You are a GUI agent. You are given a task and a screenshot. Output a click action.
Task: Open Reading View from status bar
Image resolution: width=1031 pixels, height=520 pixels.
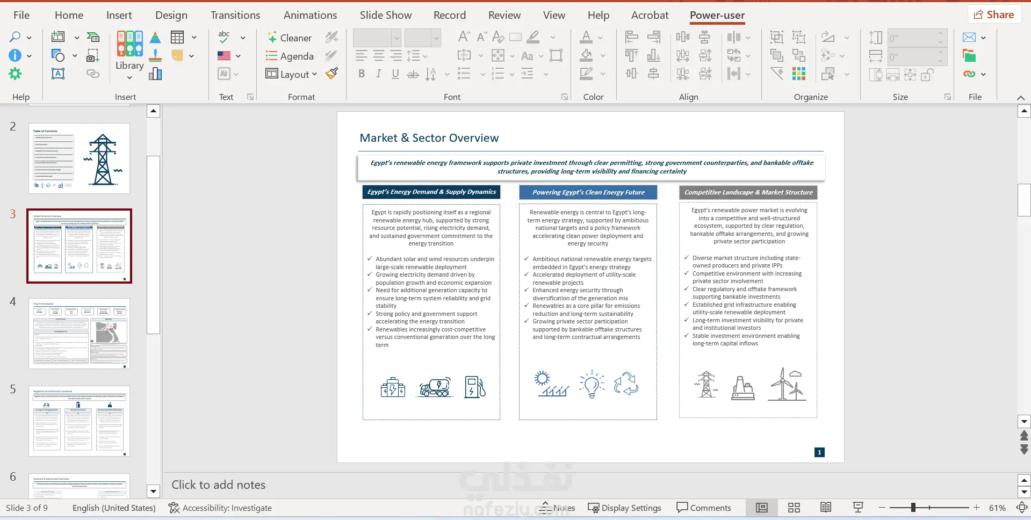pos(826,508)
